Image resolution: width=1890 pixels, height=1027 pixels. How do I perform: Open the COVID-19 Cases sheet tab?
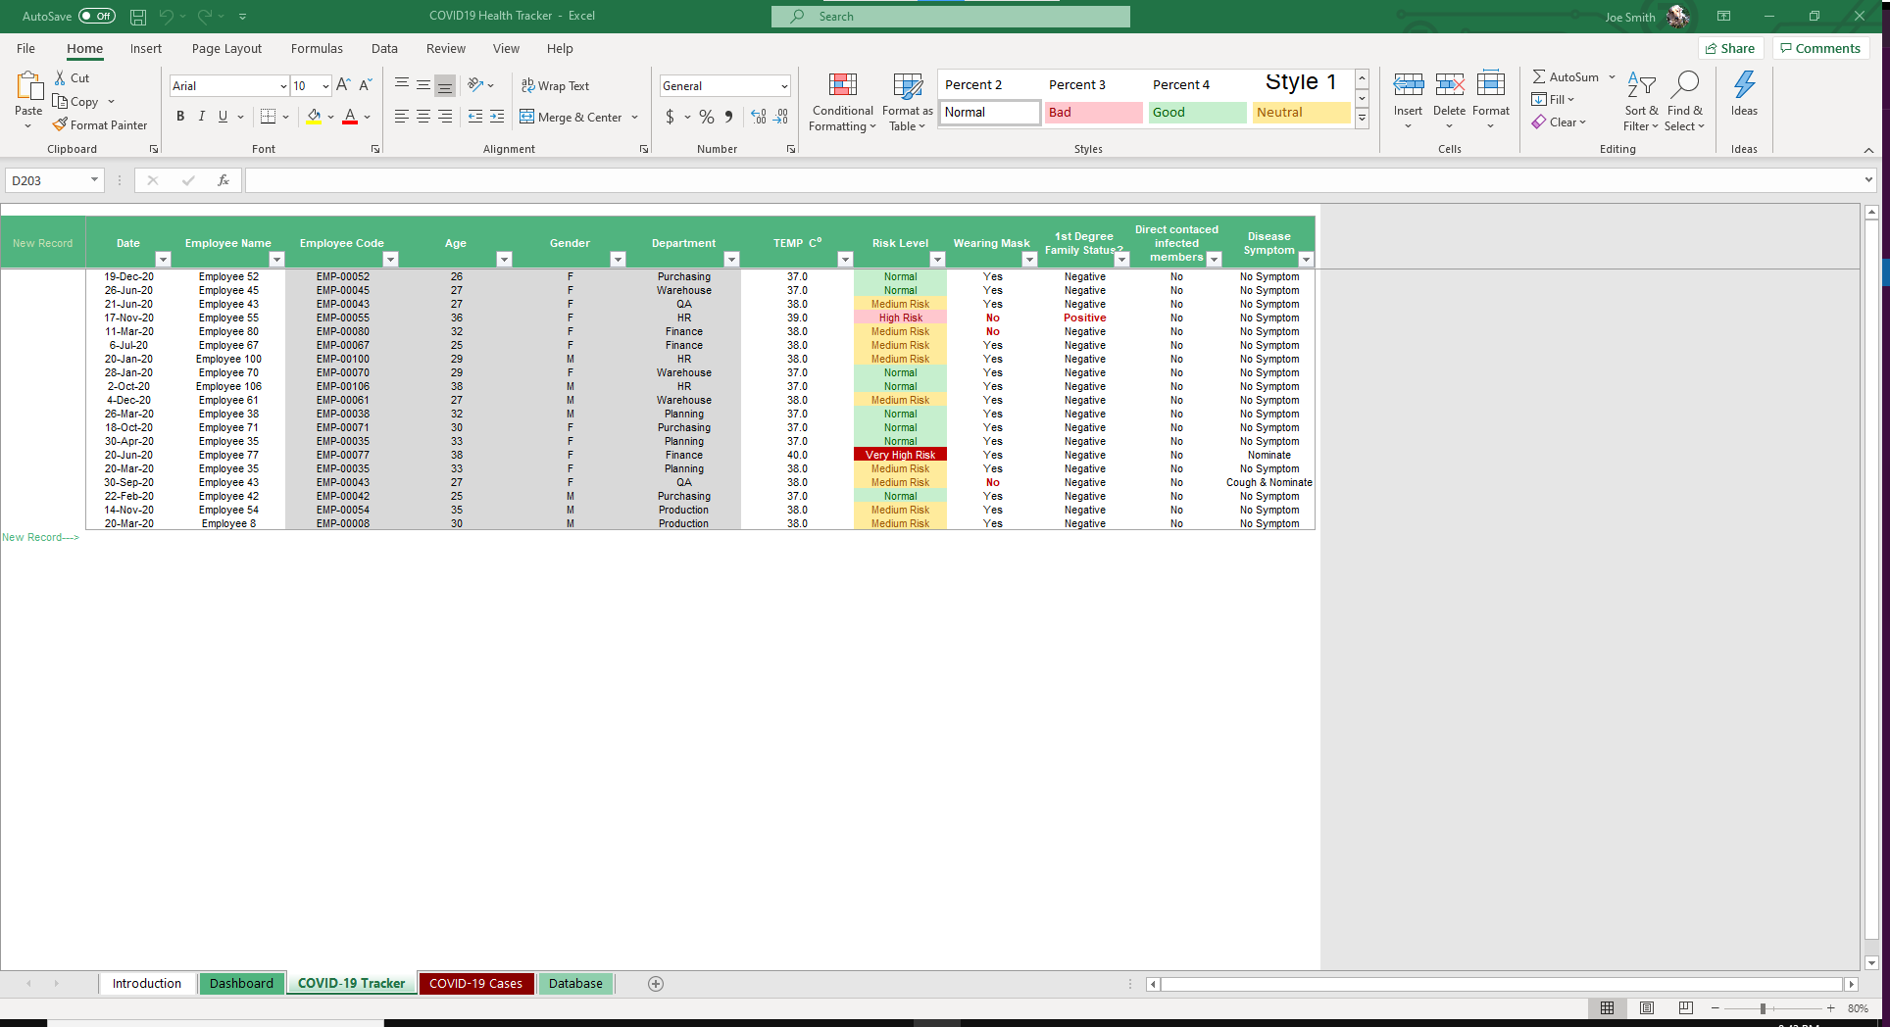[475, 983]
